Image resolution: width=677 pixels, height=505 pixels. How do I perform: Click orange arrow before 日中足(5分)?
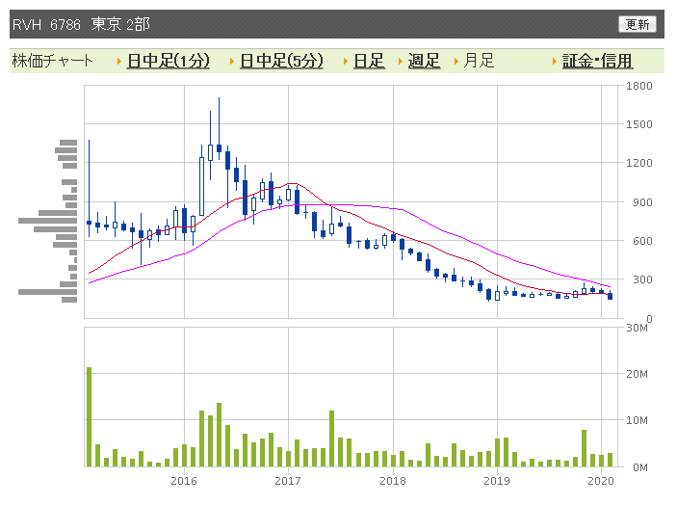point(232,62)
